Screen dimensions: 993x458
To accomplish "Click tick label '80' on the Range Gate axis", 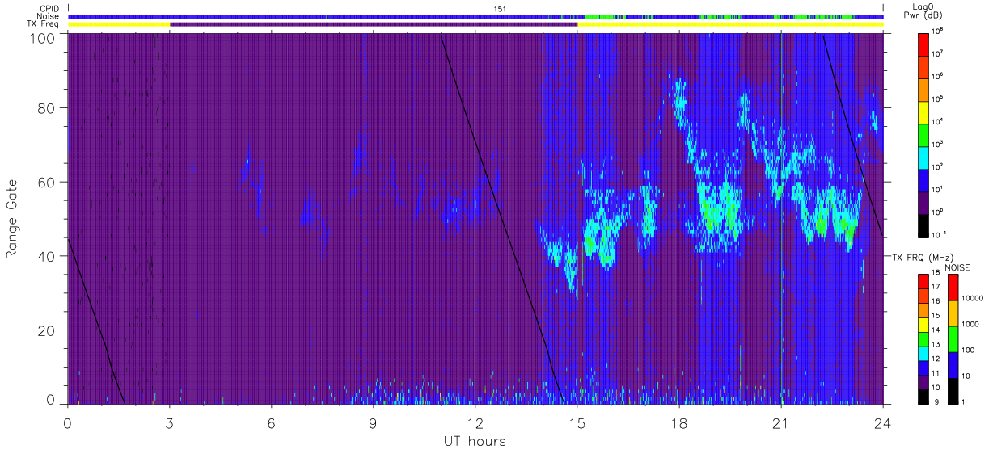I will [x=47, y=107].
